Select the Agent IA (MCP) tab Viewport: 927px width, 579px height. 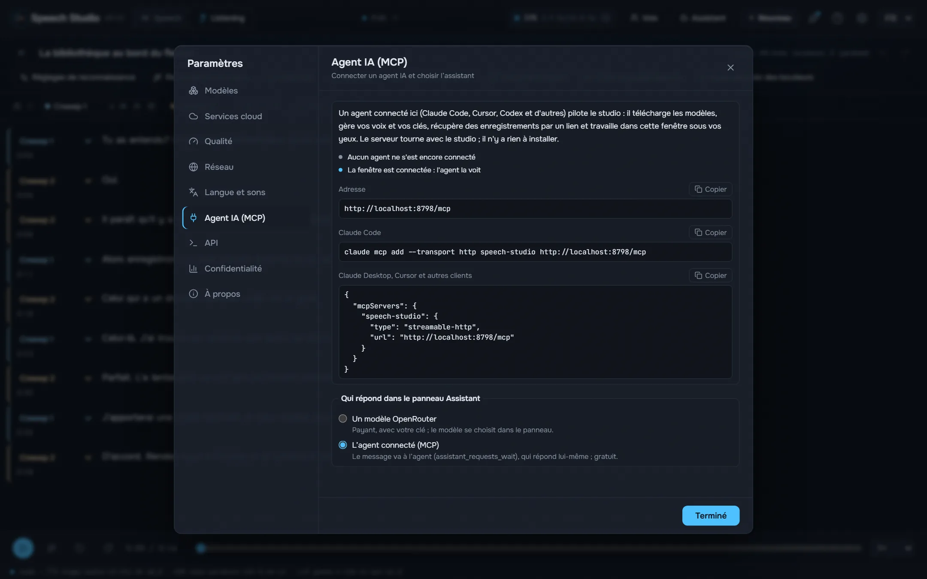[x=246, y=218]
